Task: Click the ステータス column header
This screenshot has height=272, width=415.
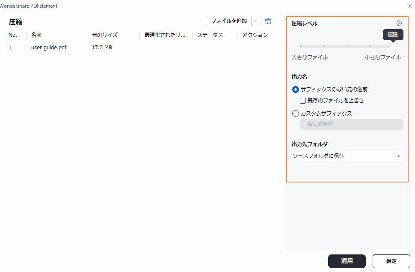Action: (x=210, y=35)
